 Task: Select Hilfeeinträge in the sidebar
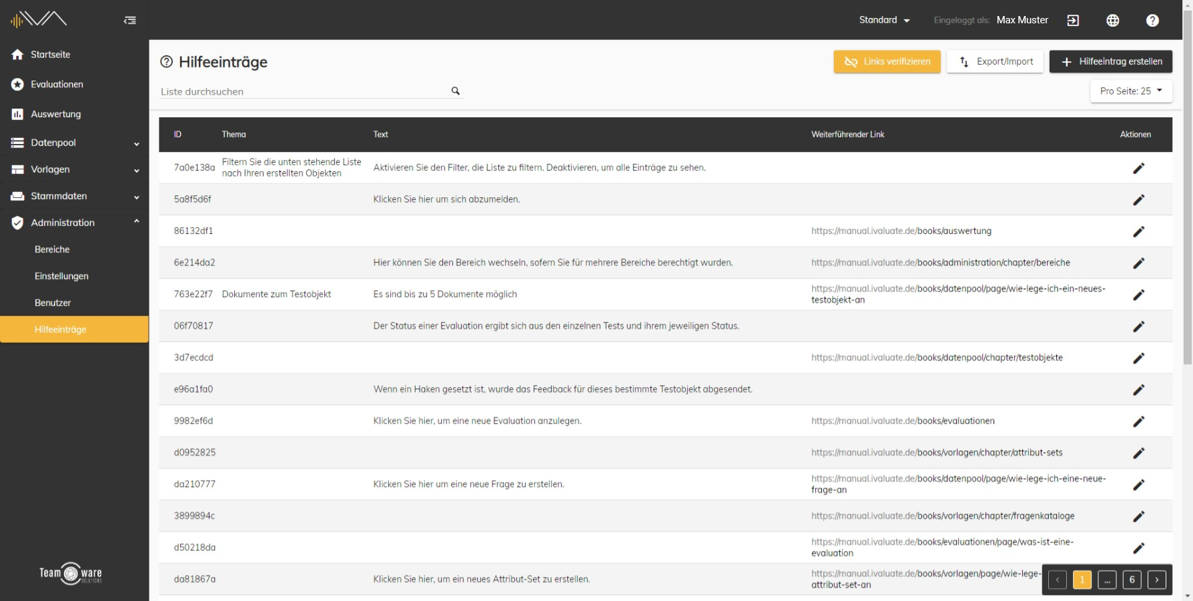[74, 329]
